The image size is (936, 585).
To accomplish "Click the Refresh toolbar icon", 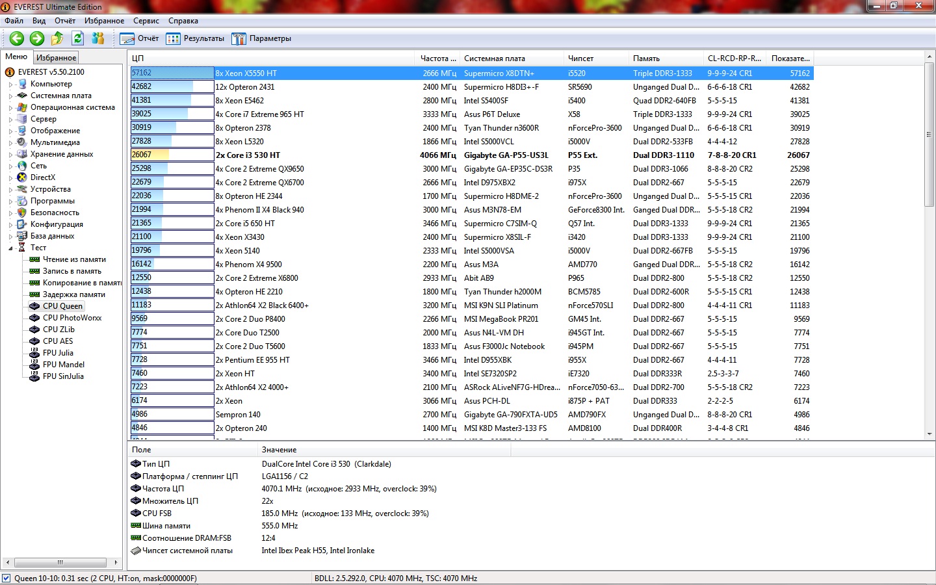I will [78, 38].
